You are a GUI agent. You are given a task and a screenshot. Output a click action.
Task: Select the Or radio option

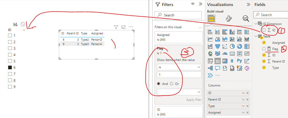click(x=172, y=84)
